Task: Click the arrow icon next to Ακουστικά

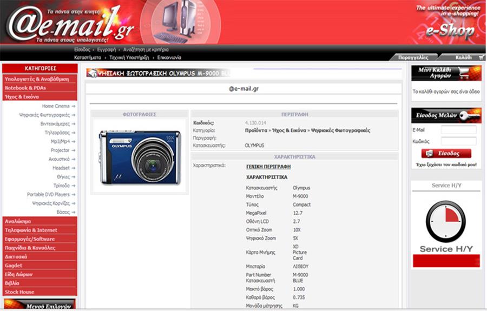Action: (x=73, y=159)
